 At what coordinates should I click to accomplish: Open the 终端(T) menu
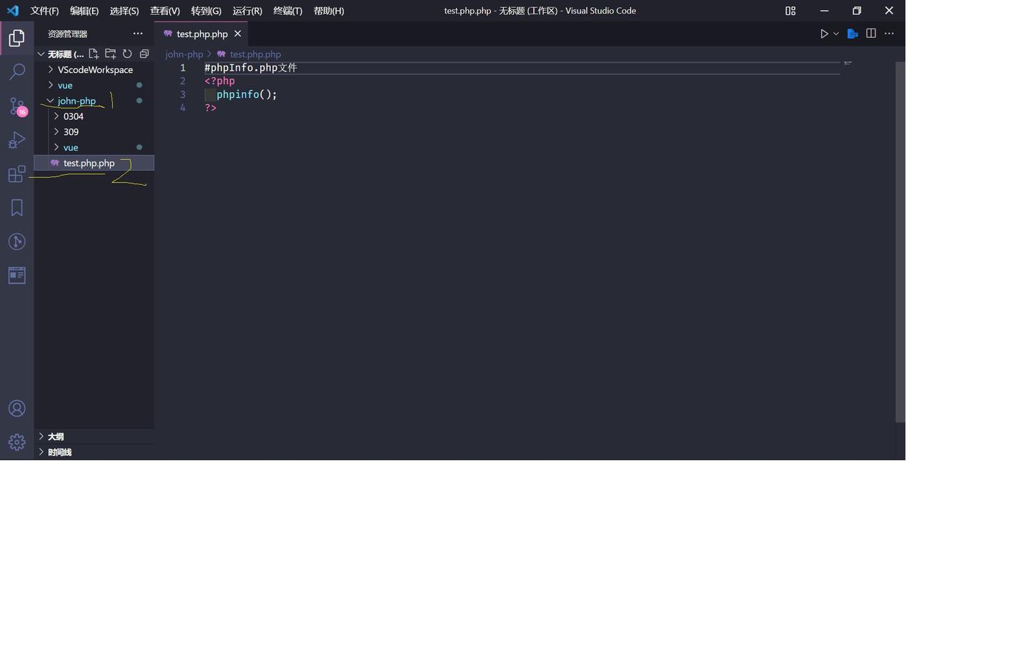(x=288, y=11)
